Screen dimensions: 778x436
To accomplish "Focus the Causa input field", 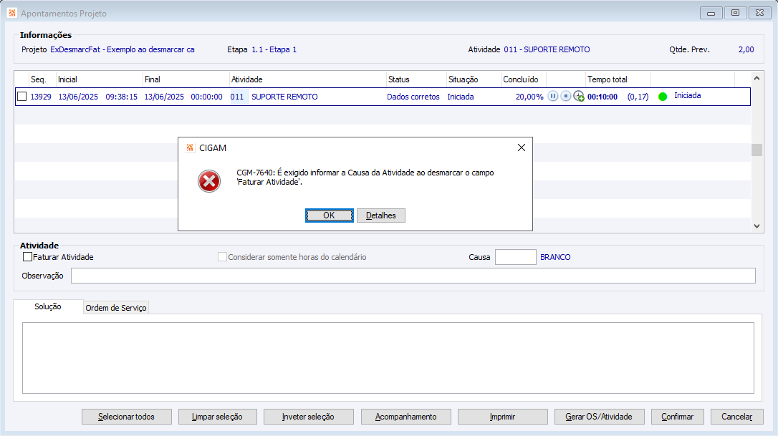I will [x=516, y=257].
